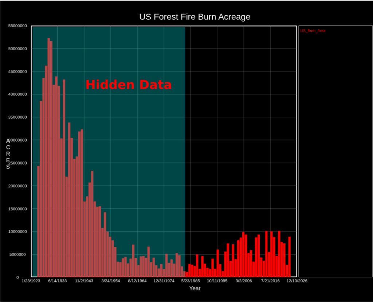
Task: Click the 6/14/1933 date tick label
Action: coord(58,281)
